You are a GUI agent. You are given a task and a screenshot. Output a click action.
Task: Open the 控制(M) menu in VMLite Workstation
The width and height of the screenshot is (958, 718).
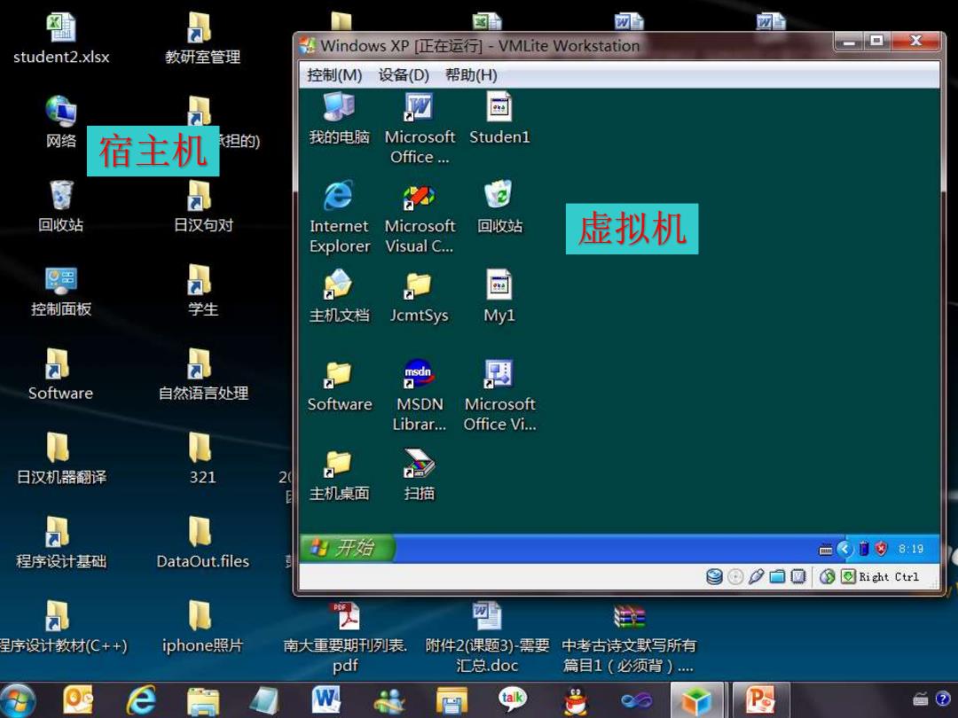pyautogui.click(x=334, y=75)
